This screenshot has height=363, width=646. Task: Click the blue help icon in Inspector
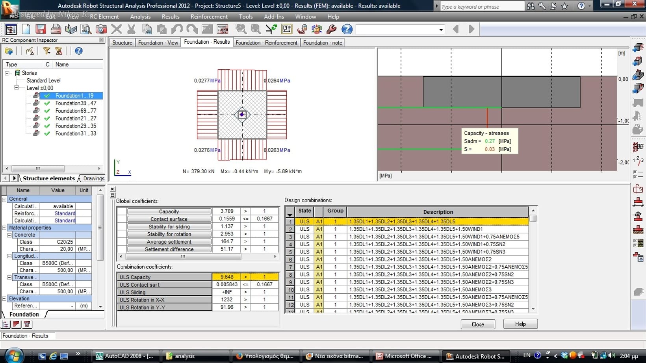[x=78, y=51]
